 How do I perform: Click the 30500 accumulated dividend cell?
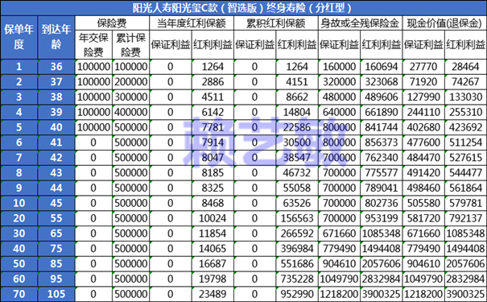(297, 143)
